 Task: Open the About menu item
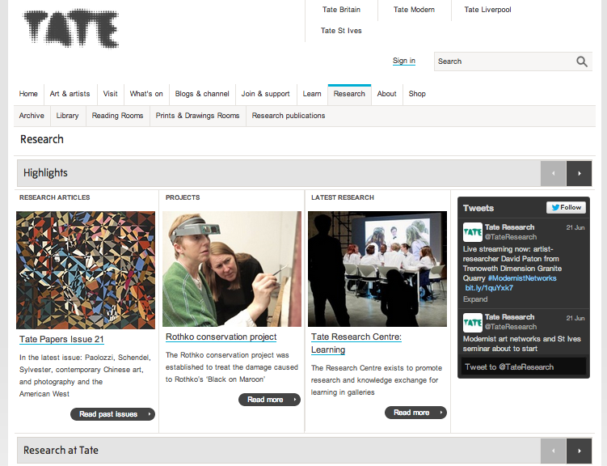tap(386, 94)
